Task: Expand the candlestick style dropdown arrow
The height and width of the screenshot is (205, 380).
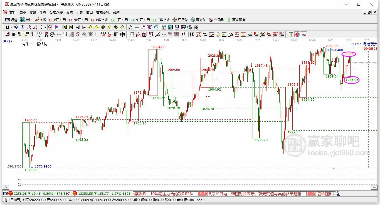Action: coord(45,27)
